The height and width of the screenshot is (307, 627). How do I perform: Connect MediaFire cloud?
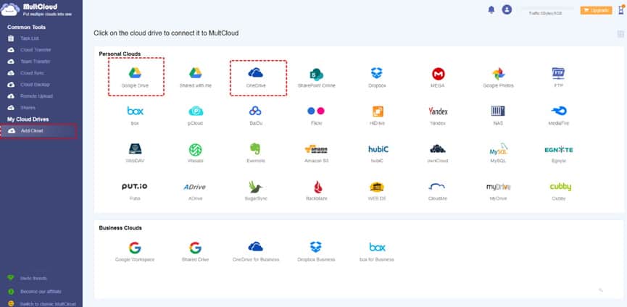tap(559, 115)
